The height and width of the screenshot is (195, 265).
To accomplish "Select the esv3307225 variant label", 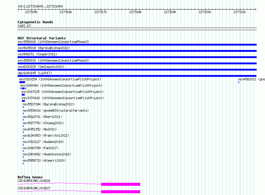I will coord(63,92).
